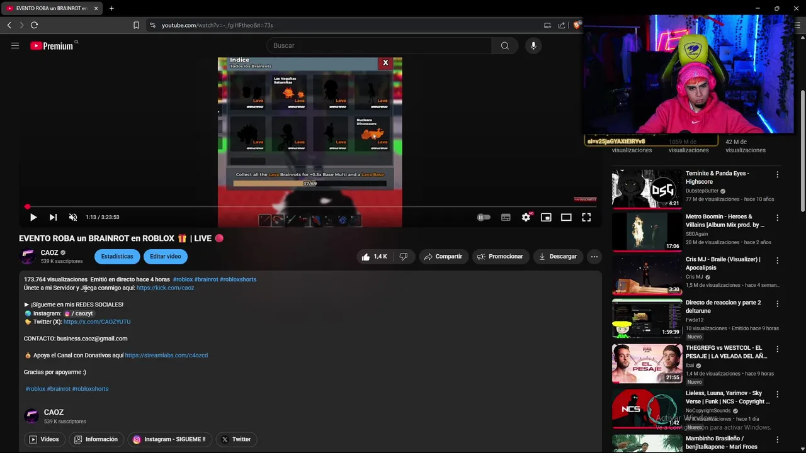Click the search magnifier button
Screen dimensions: 806x453
[x=504, y=45]
